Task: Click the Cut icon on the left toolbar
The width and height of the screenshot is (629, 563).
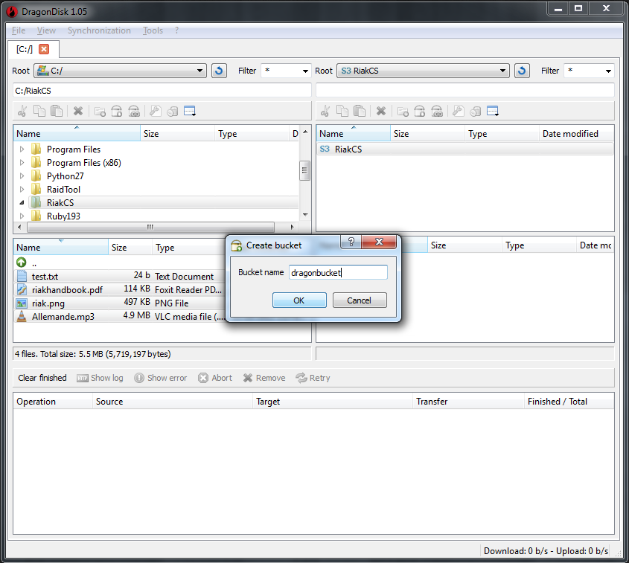Action: coord(22,111)
